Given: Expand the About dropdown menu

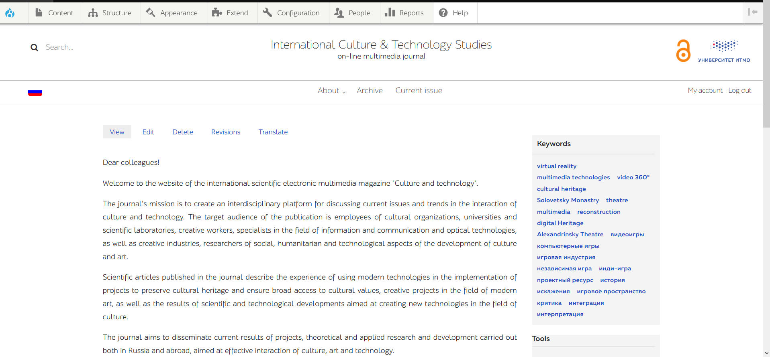Looking at the screenshot, I should pyautogui.click(x=331, y=91).
